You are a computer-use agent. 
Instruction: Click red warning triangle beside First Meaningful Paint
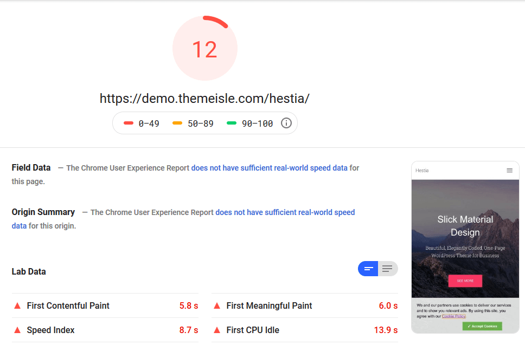point(217,305)
